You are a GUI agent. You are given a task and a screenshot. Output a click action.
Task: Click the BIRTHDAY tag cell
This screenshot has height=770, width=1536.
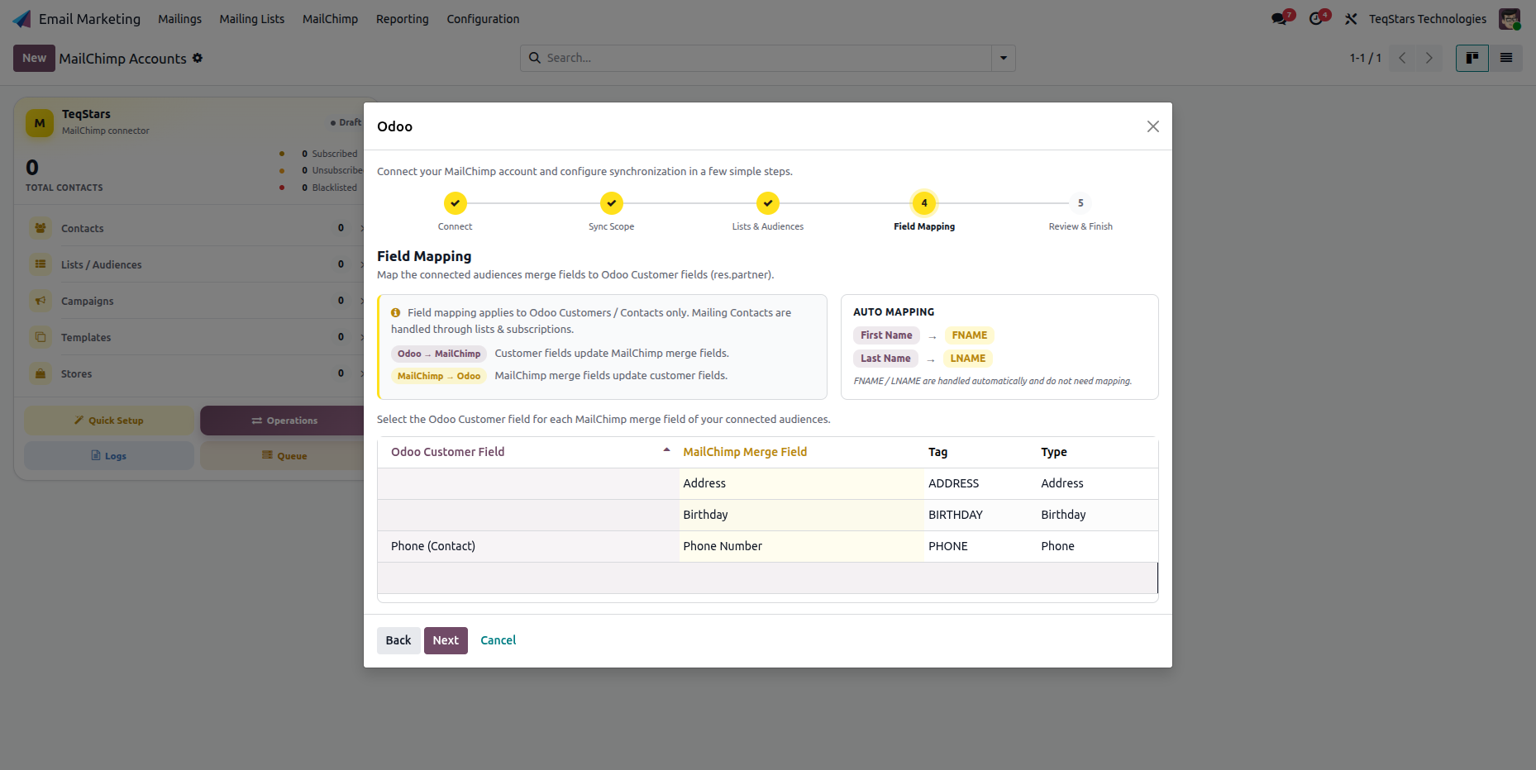[980, 515]
